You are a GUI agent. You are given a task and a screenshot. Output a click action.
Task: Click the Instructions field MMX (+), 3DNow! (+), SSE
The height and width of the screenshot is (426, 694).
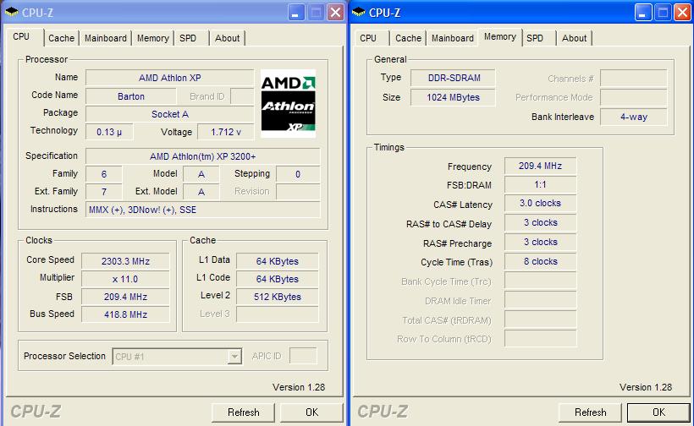pos(203,210)
